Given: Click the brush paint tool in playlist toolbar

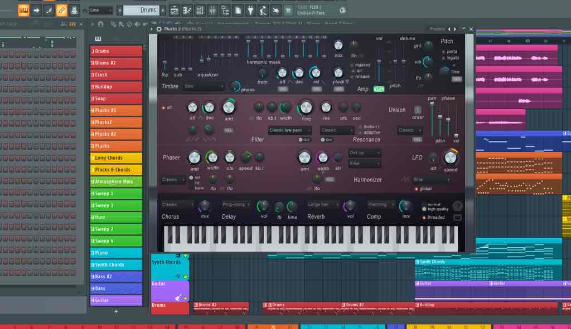Looking at the screenshot, I should [121, 24].
